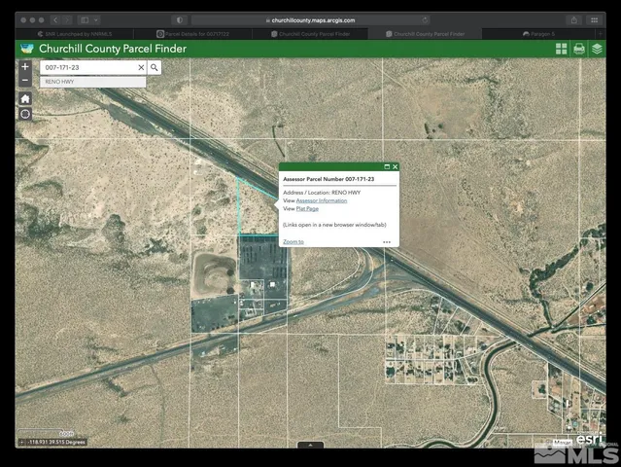Open the Layer List widget

pos(597,49)
